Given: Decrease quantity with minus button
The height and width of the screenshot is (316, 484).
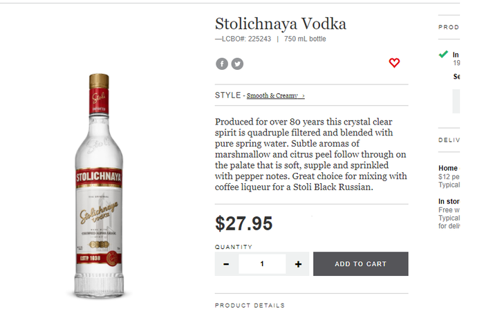Looking at the screenshot, I should click(227, 264).
